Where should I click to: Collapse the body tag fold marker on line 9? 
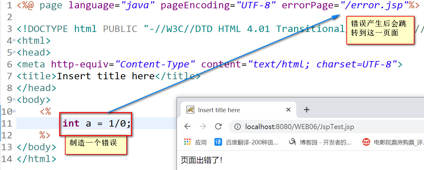pos(14,100)
